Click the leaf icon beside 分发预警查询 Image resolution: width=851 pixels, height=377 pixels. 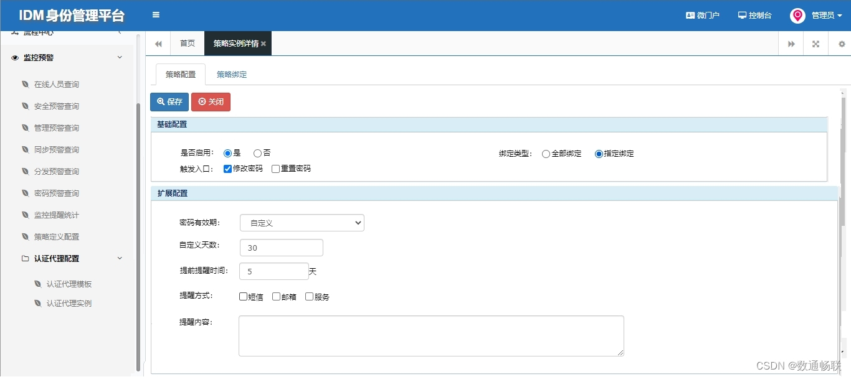pos(25,171)
